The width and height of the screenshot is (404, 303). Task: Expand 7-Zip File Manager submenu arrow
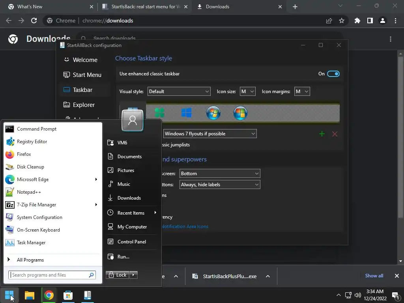point(96,205)
